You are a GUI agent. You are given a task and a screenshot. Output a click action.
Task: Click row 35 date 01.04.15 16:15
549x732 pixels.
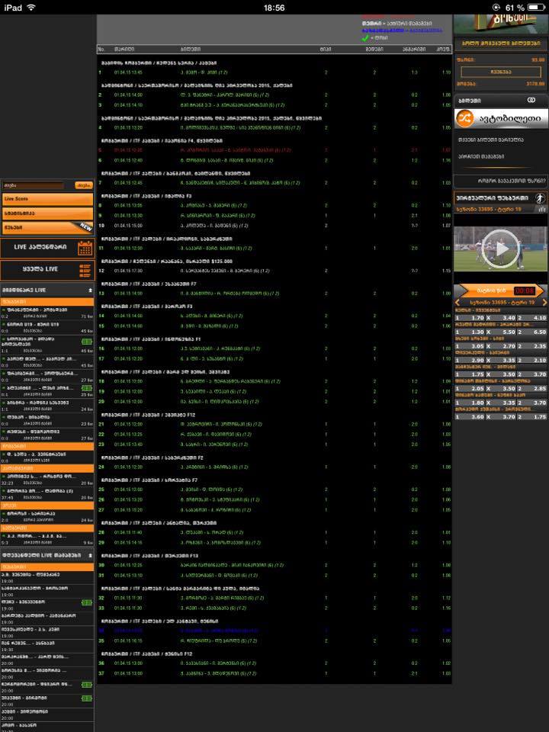click(128, 641)
